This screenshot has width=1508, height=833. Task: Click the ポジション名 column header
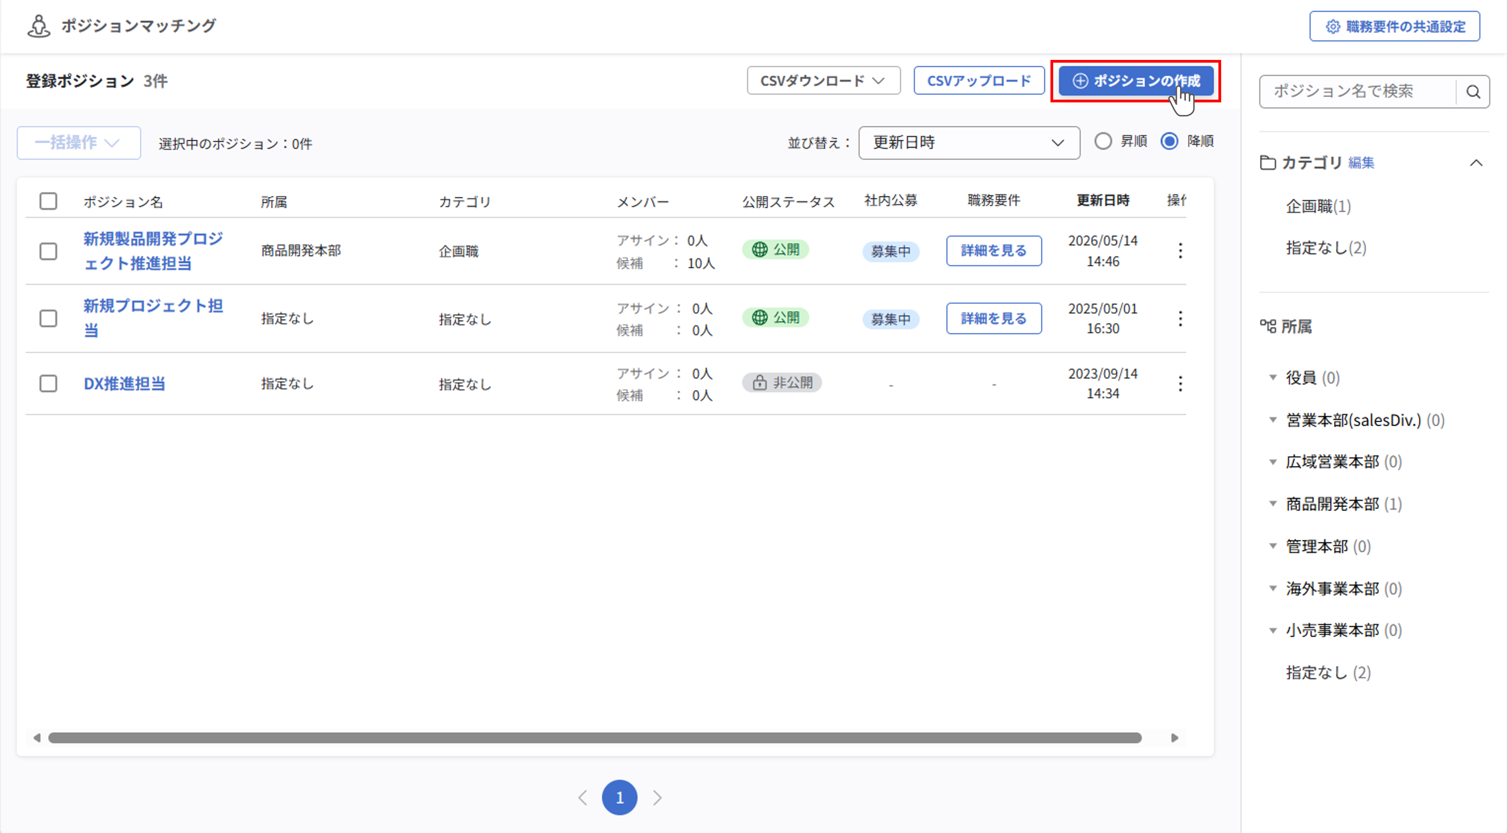[x=123, y=202]
